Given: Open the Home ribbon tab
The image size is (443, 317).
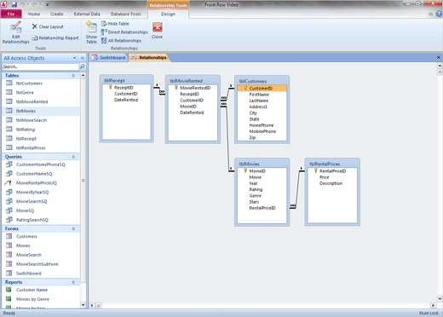Looking at the screenshot, I should [x=34, y=14].
